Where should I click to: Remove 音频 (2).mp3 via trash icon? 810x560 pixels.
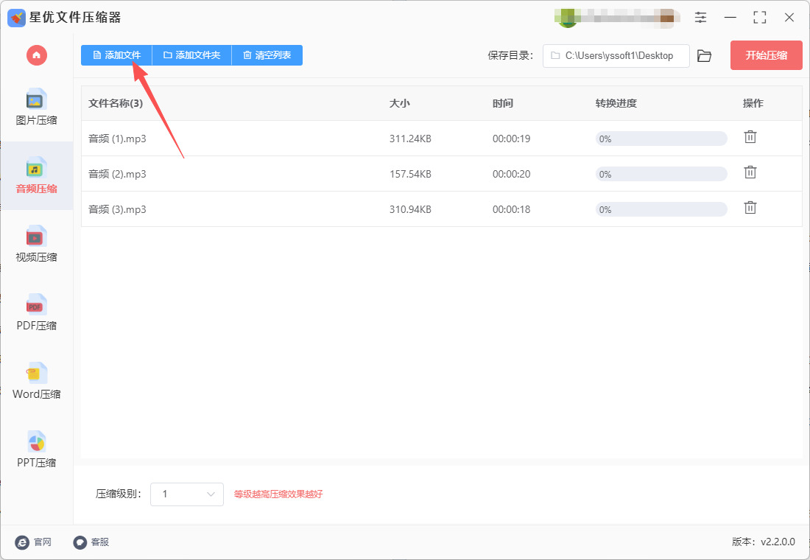tap(750, 172)
